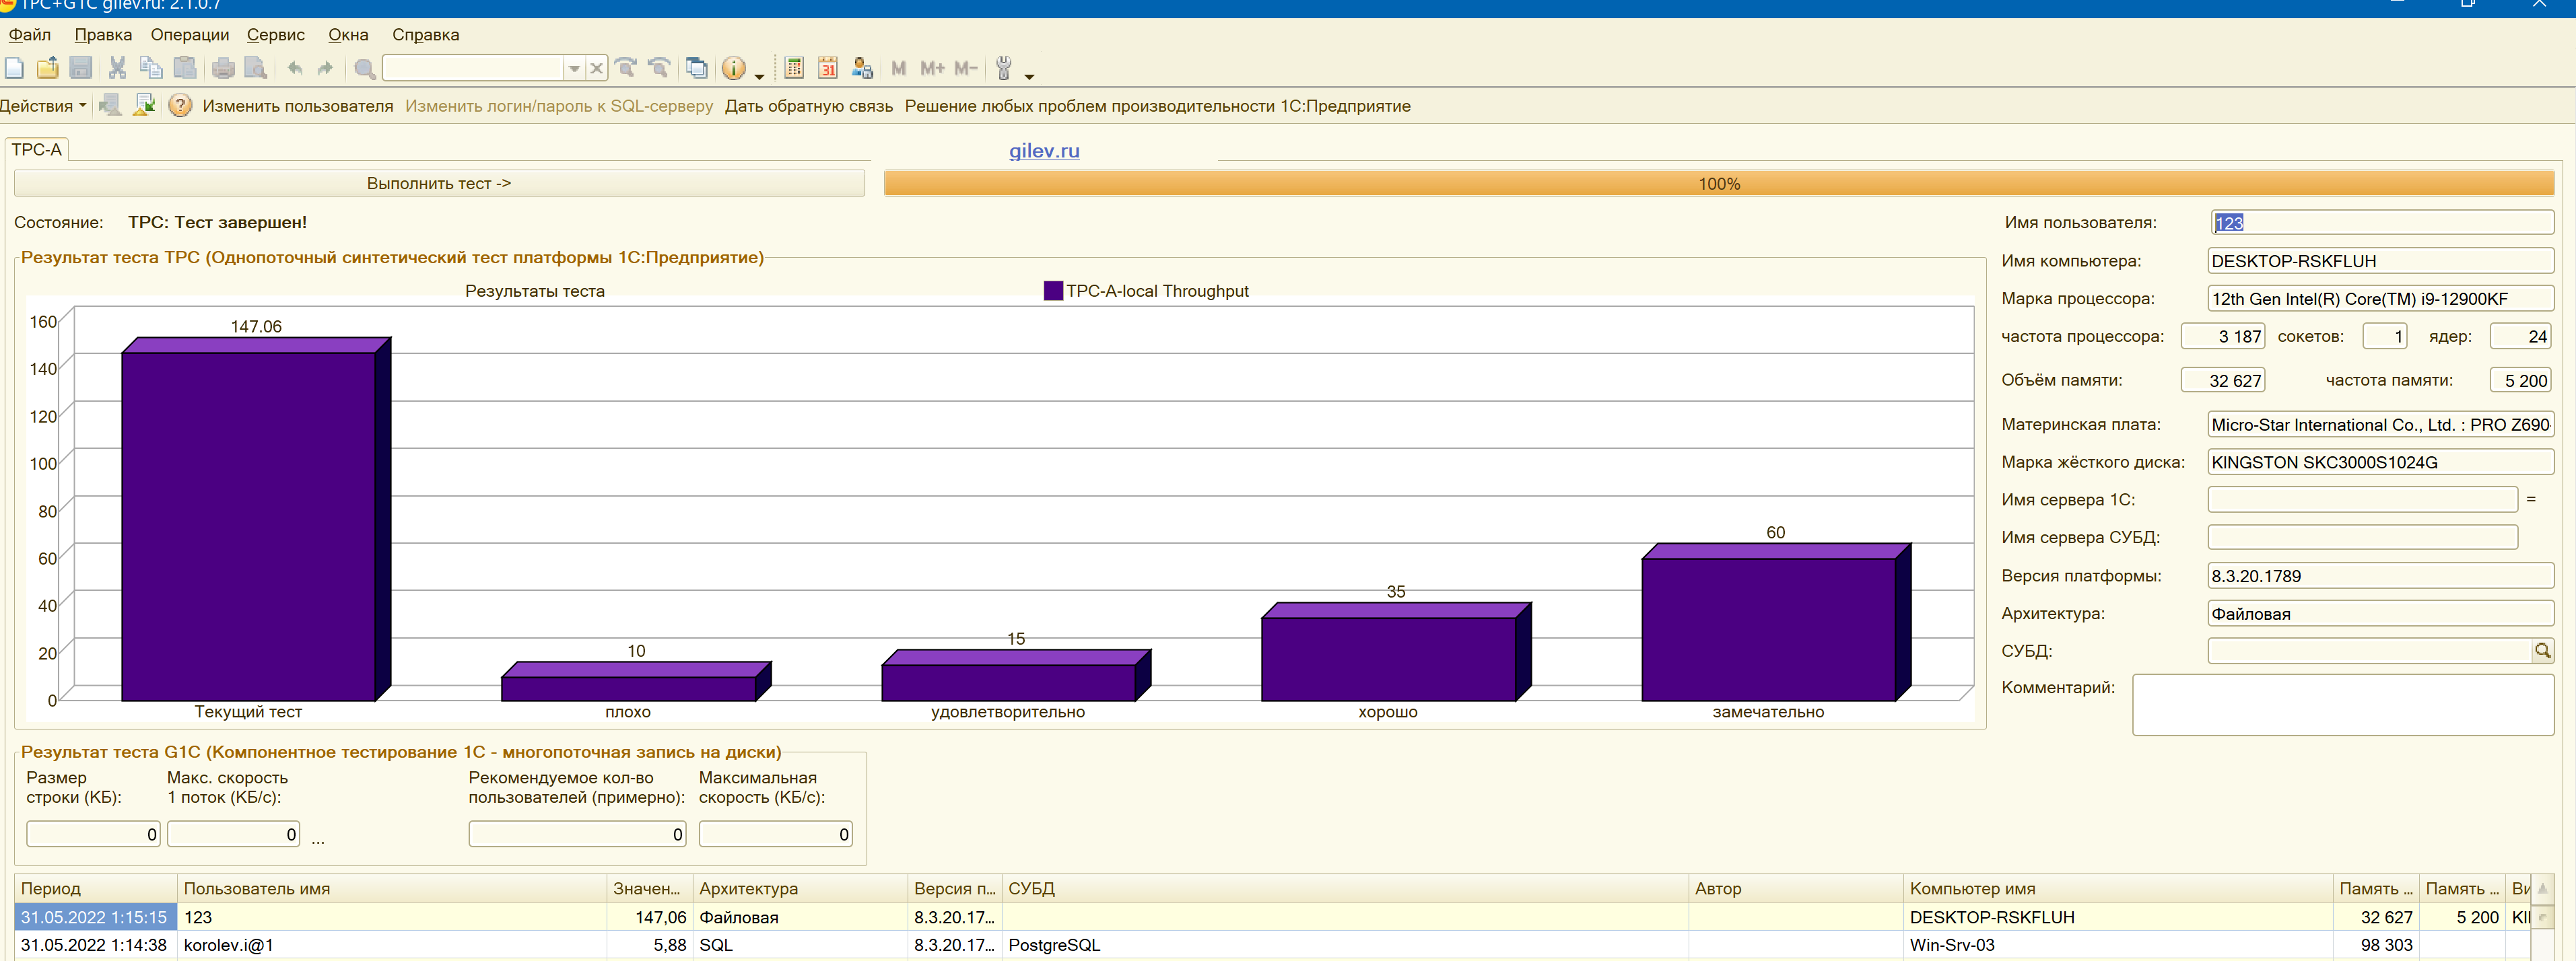Click the Print preview icon

[x=256, y=68]
